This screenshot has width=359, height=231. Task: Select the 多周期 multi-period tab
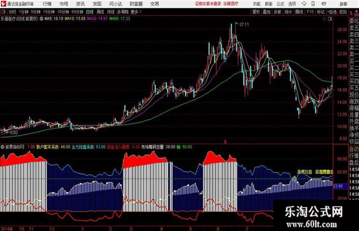tap(122, 12)
